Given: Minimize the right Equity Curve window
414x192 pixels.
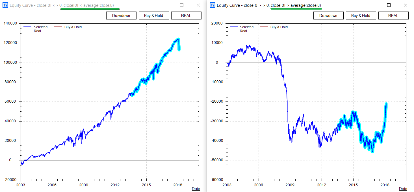Looking at the screenshot, I should (x=372, y=5).
